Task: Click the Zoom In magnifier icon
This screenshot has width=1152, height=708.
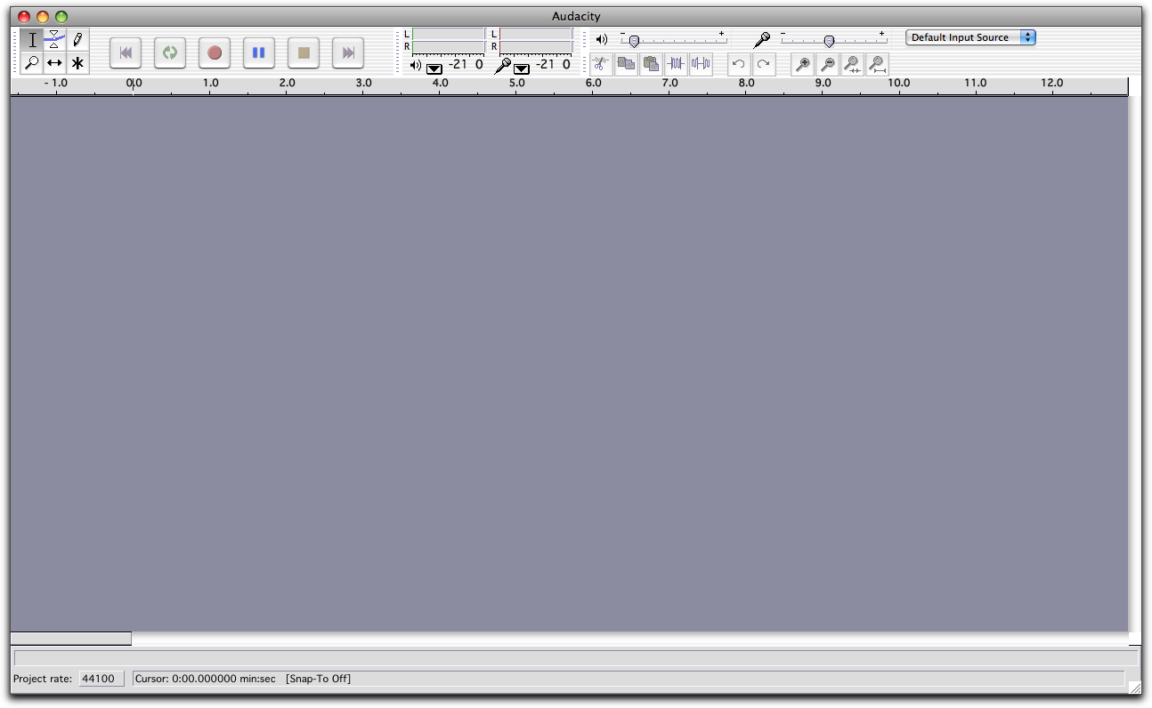Action: [802, 64]
